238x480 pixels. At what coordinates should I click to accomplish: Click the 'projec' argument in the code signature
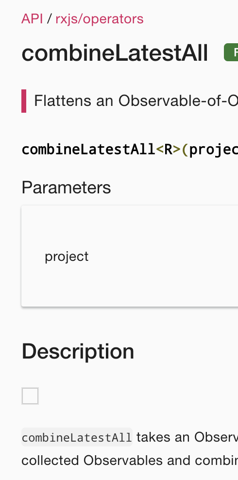(x=214, y=150)
